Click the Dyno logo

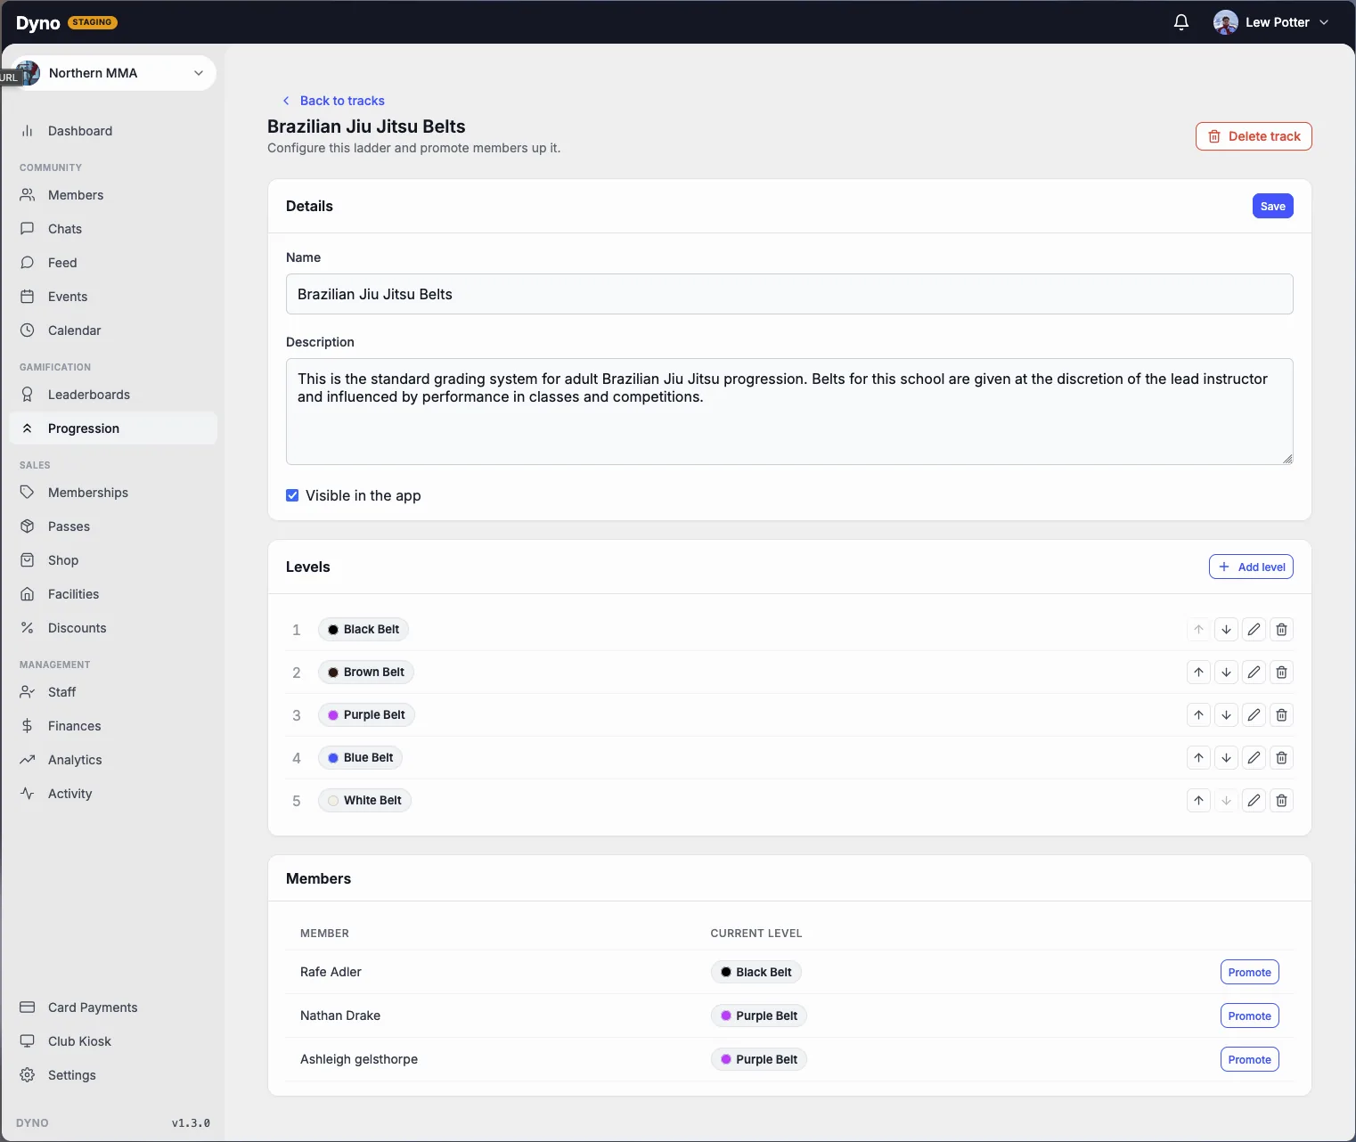37,23
